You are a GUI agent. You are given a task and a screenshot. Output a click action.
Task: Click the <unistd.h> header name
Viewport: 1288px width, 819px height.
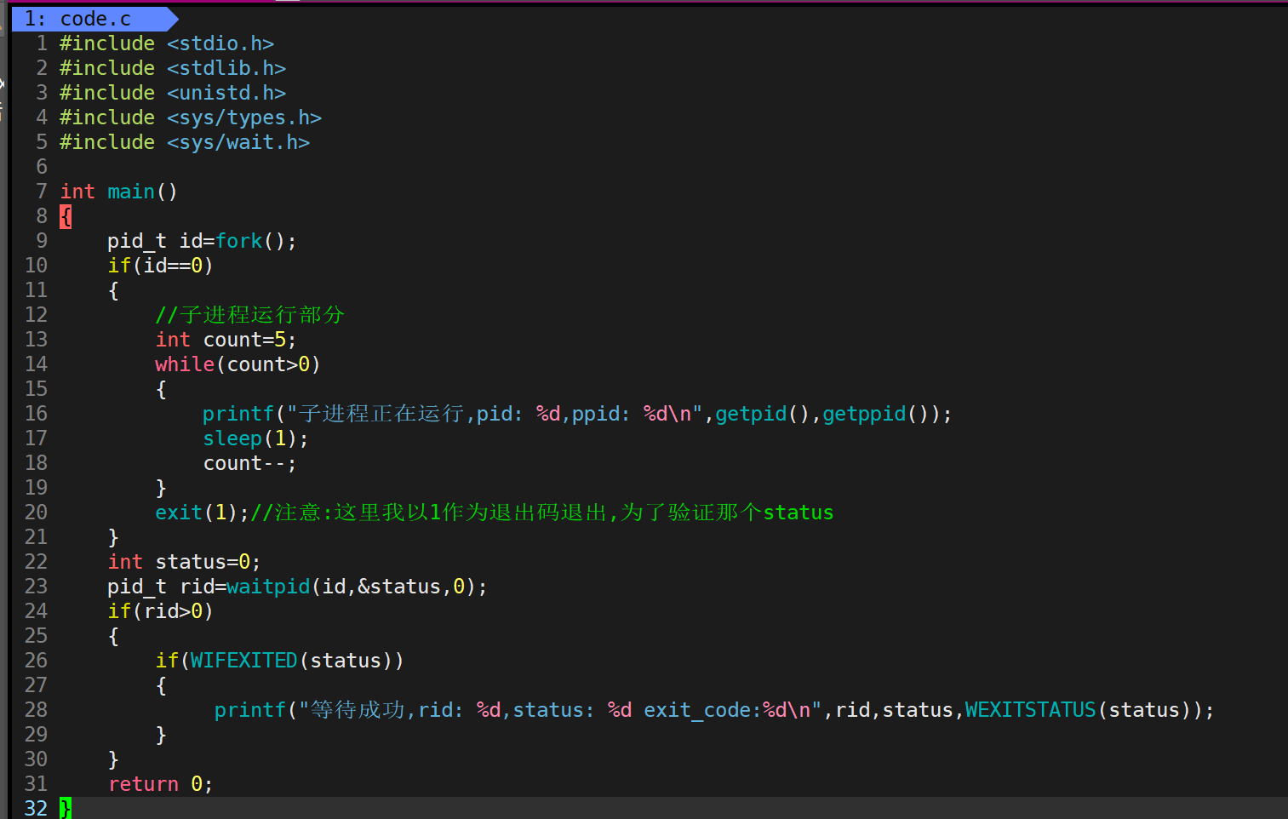[226, 93]
